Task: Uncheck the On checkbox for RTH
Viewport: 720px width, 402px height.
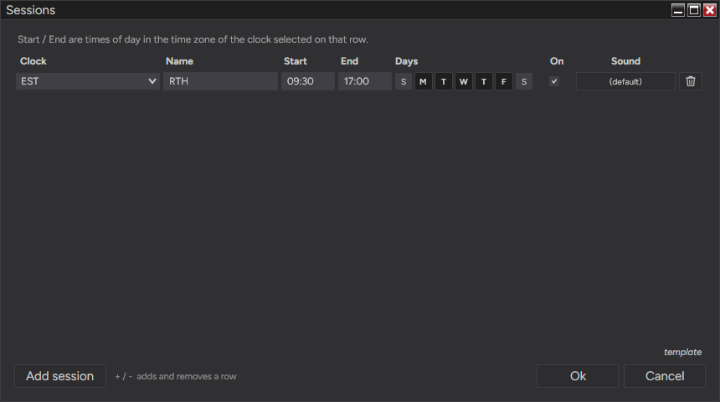Action: (554, 81)
